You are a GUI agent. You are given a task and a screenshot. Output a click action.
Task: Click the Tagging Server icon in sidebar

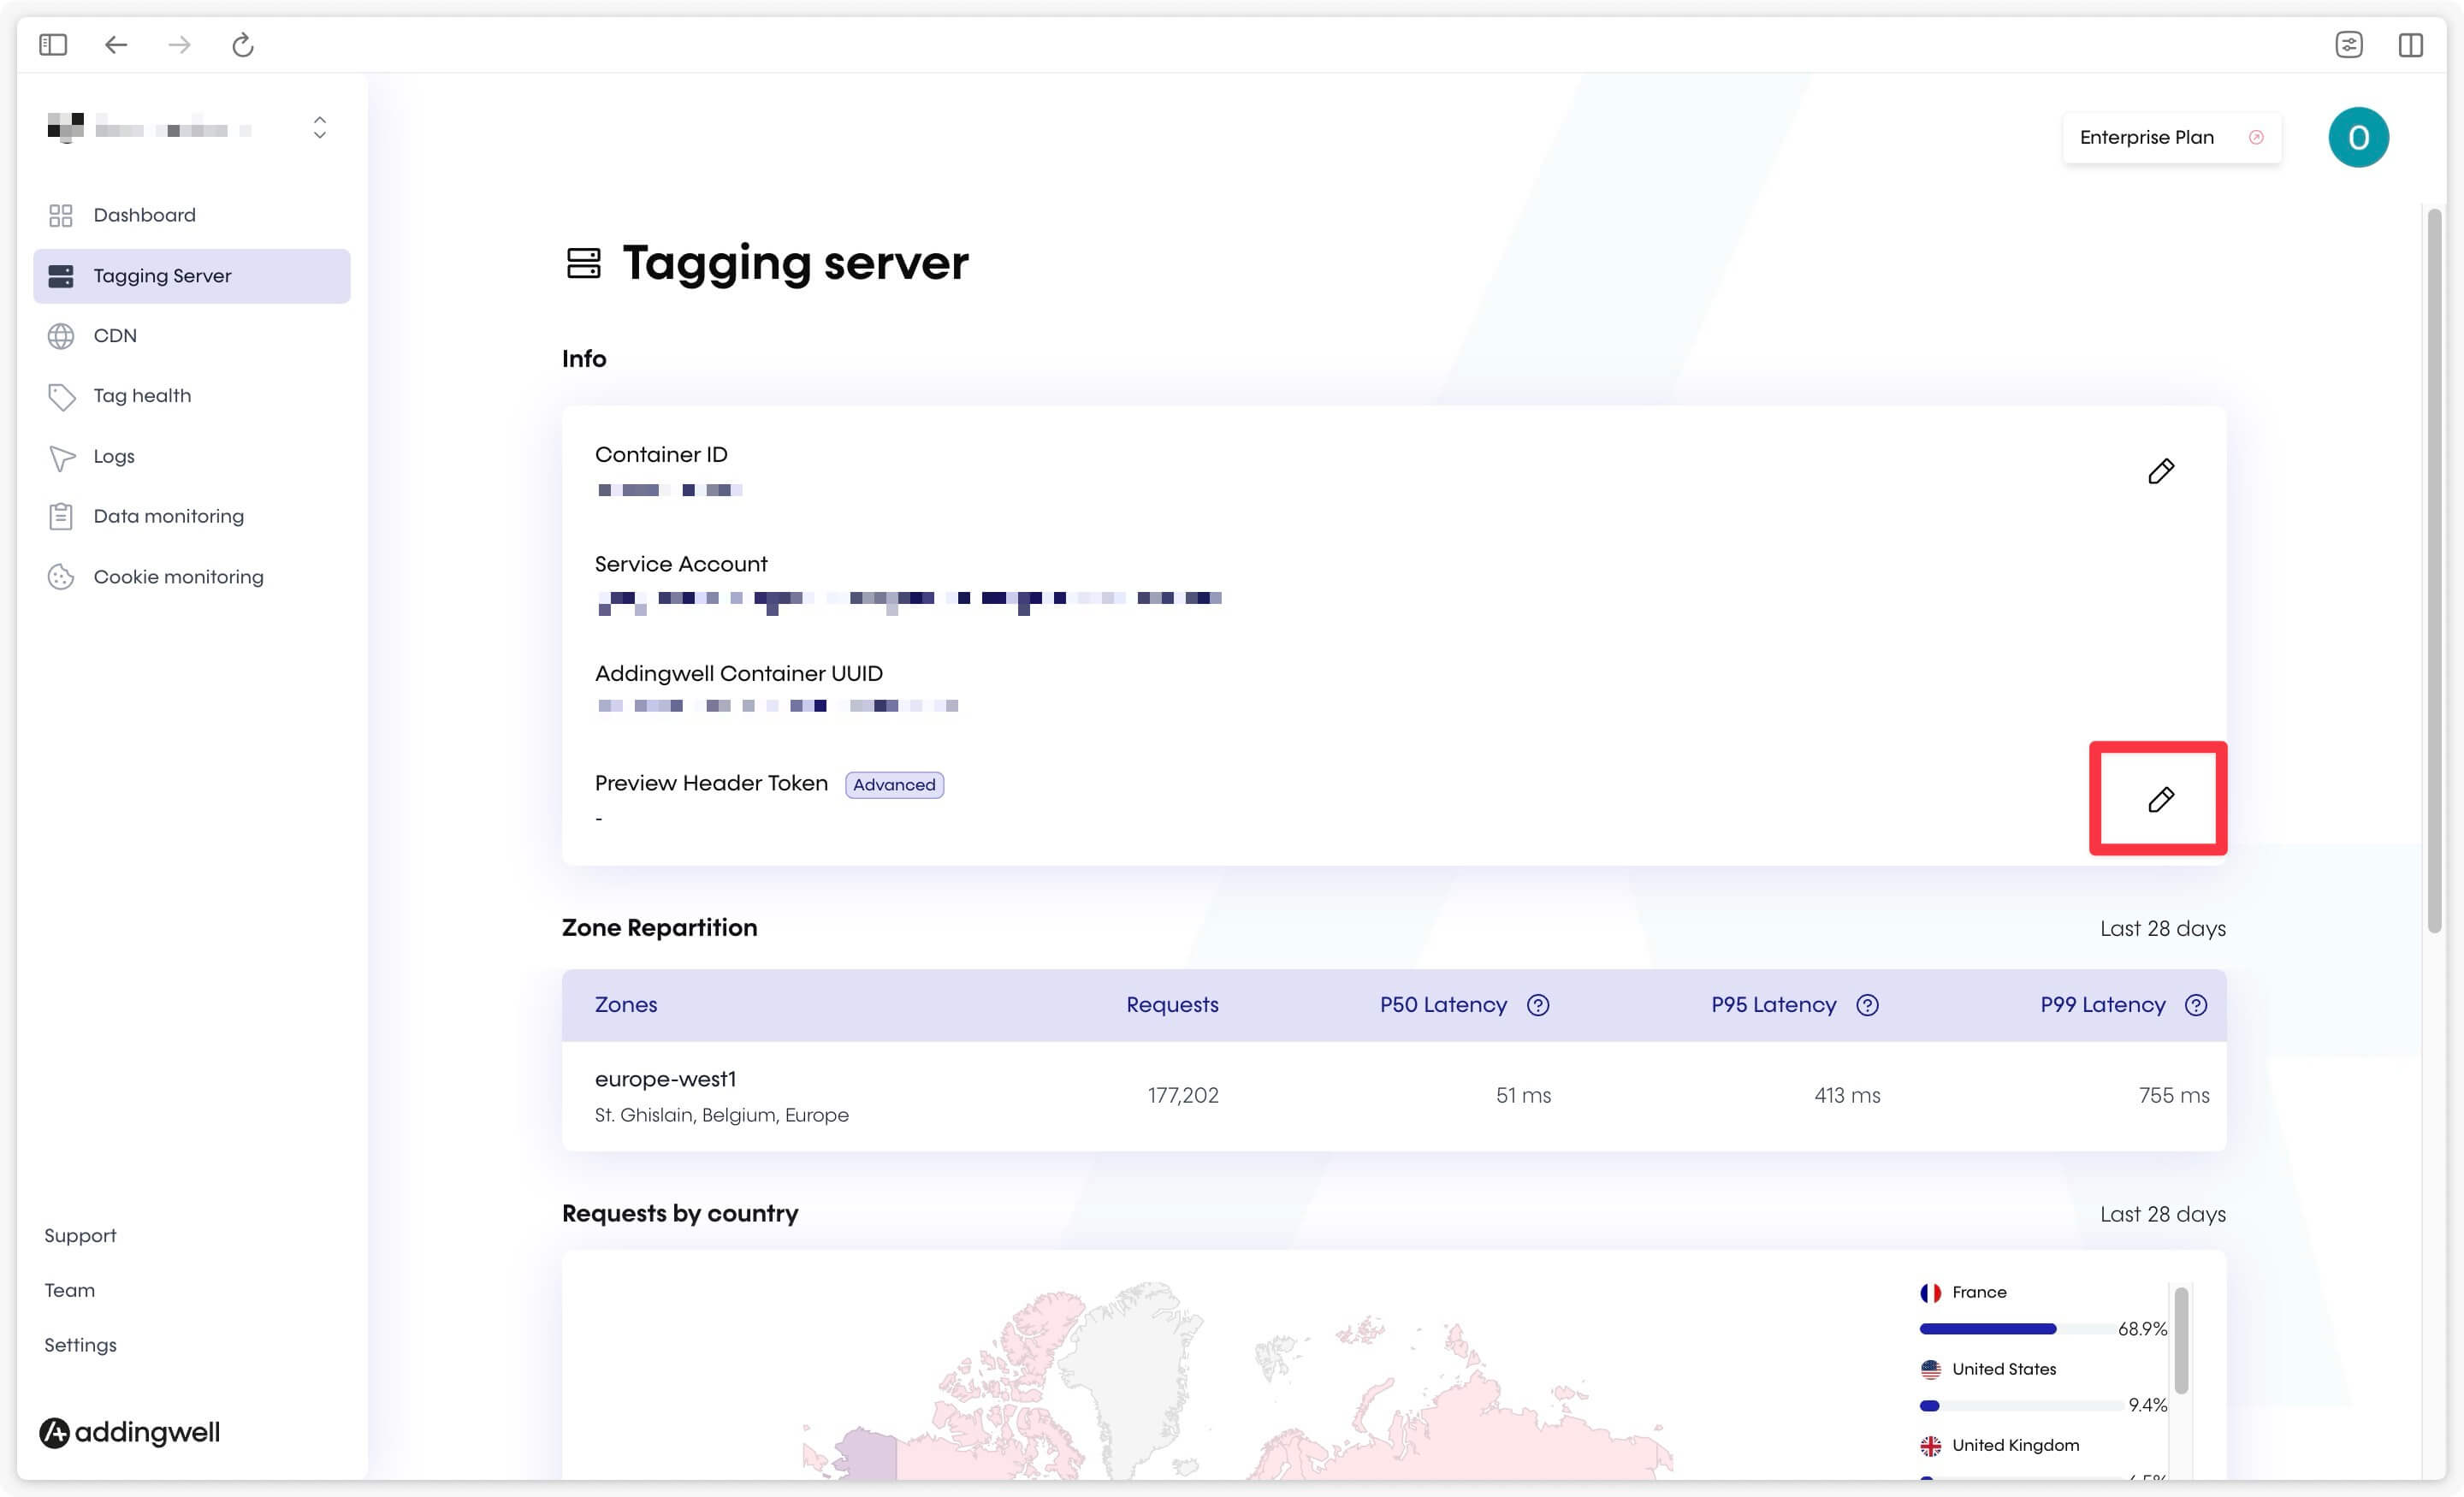coord(61,276)
